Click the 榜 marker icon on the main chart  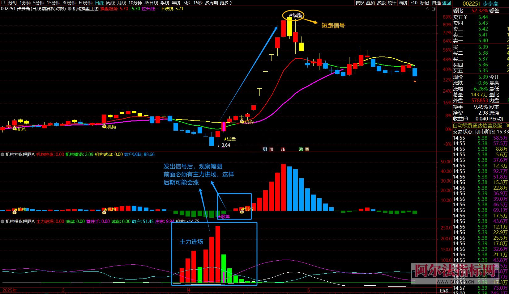point(307,149)
